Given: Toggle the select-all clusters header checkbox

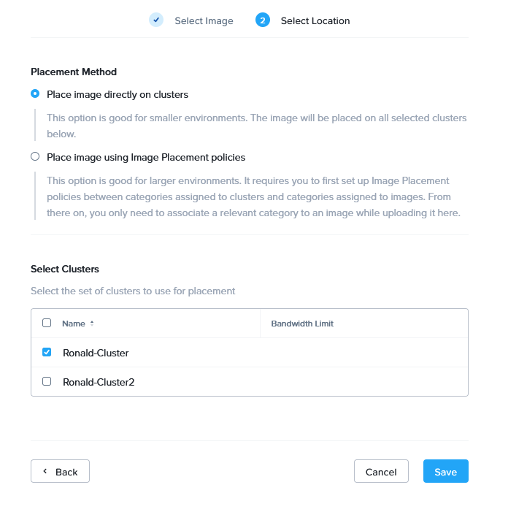Looking at the screenshot, I should coord(47,323).
